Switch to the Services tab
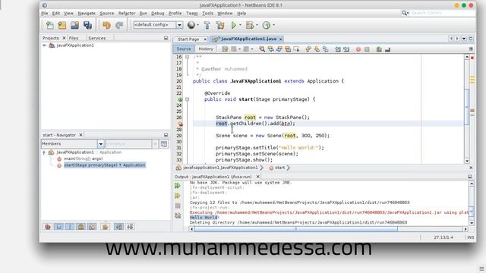Image resolution: width=486 pixels, height=273 pixels. [x=97, y=38]
